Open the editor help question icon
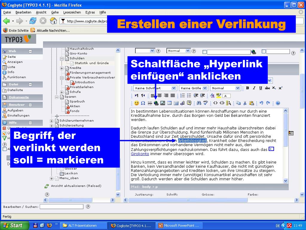306x230 pixels. pyautogui.click(x=278, y=103)
